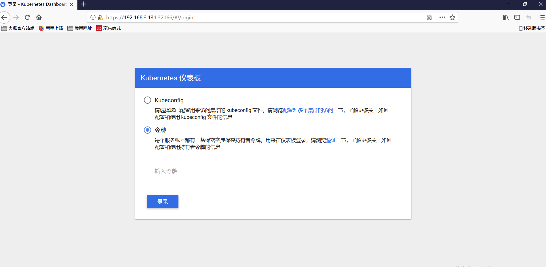Click the URL address bar text
The height and width of the screenshot is (267, 546).
pos(150,18)
